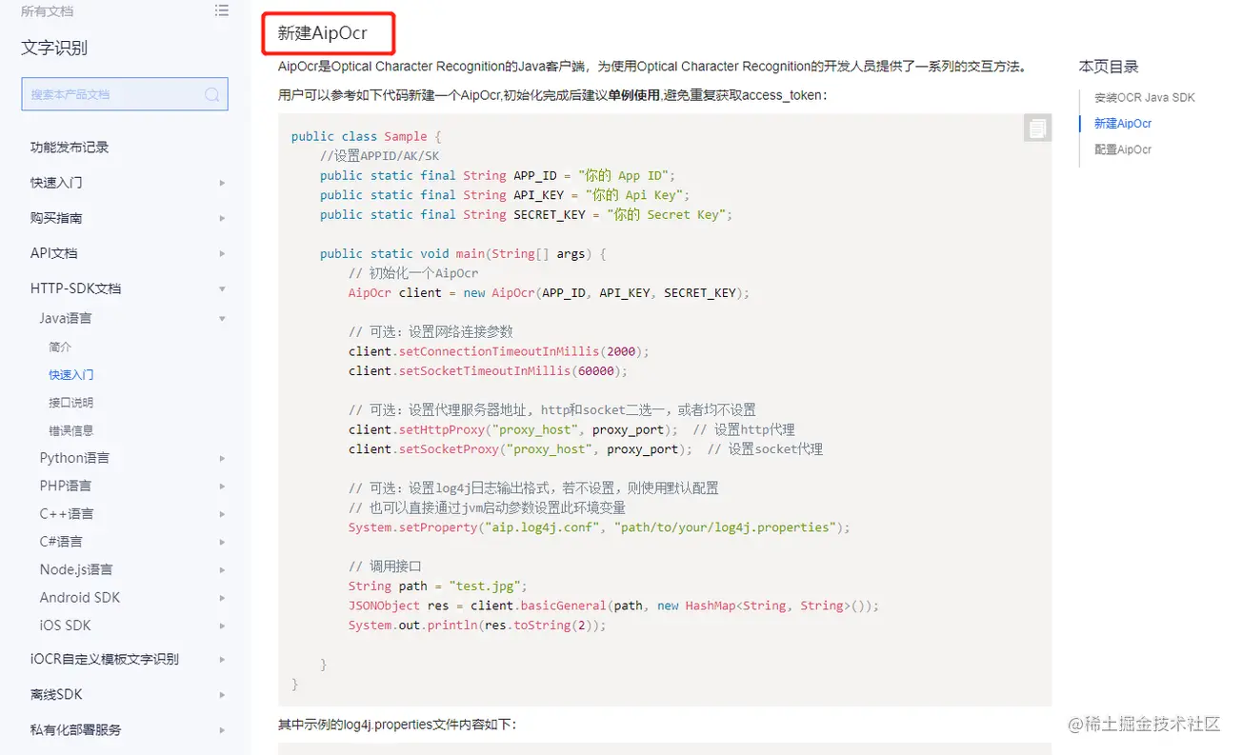Click code line setConnectionTimeoutInMillis(2000)
1242x755 pixels.
tap(499, 351)
